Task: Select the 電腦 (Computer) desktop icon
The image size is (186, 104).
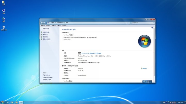Action: pos(4,12)
